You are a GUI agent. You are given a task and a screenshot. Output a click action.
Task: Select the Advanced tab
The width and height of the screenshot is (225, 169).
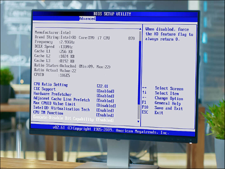point(87,18)
